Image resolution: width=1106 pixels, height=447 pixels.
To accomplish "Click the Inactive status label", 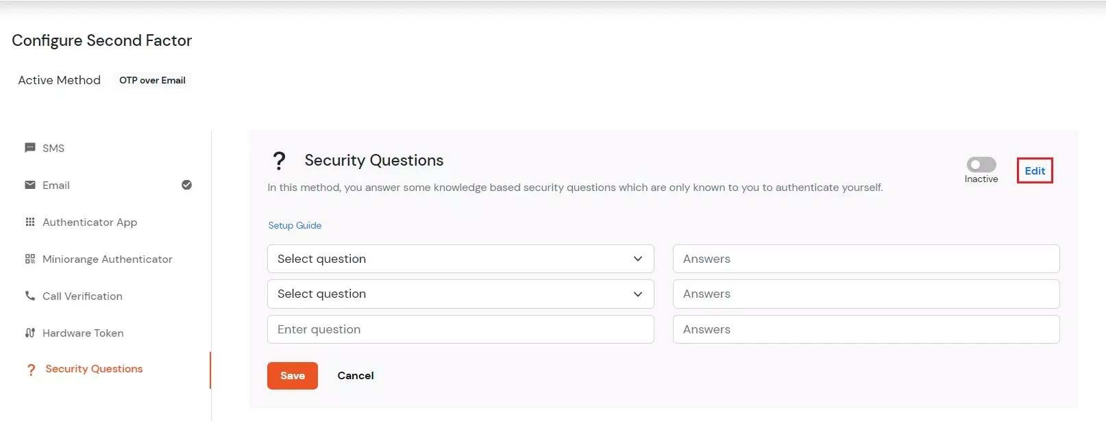I will click(981, 179).
